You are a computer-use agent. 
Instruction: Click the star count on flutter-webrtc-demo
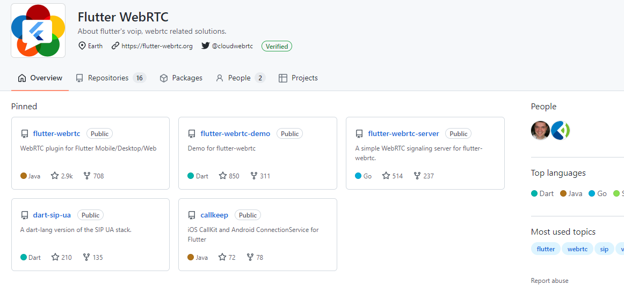[x=234, y=176]
